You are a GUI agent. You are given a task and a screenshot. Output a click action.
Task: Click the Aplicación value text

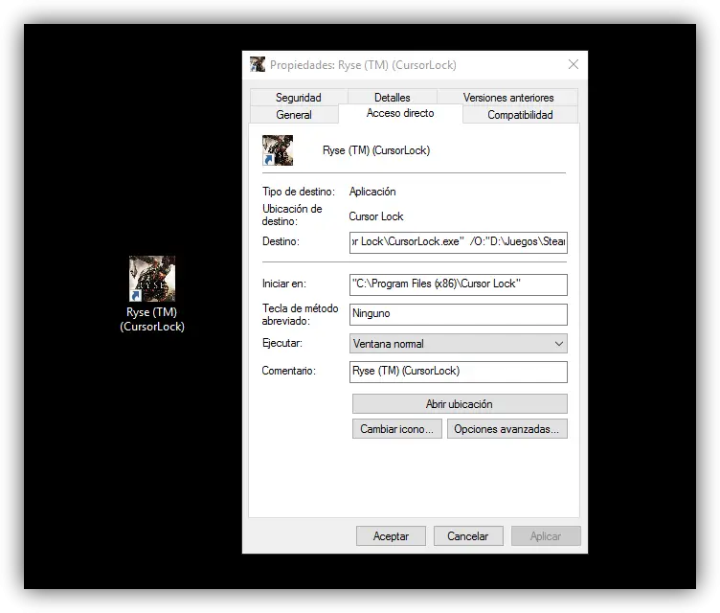tap(372, 192)
